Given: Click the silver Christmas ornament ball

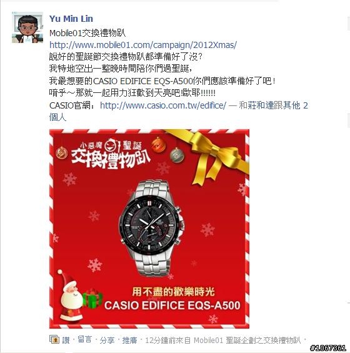Looking at the screenshot, I should pyautogui.click(x=177, y=155).
